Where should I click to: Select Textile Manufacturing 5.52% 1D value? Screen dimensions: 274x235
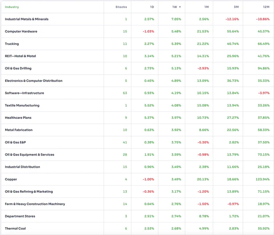coord(149,106)
